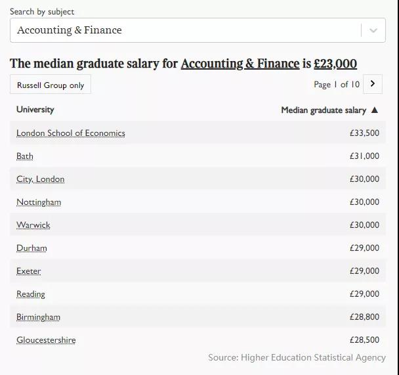The image size is (399, 375).
Task: Open the Nottingham university link
Action: (x=39, y=202)
